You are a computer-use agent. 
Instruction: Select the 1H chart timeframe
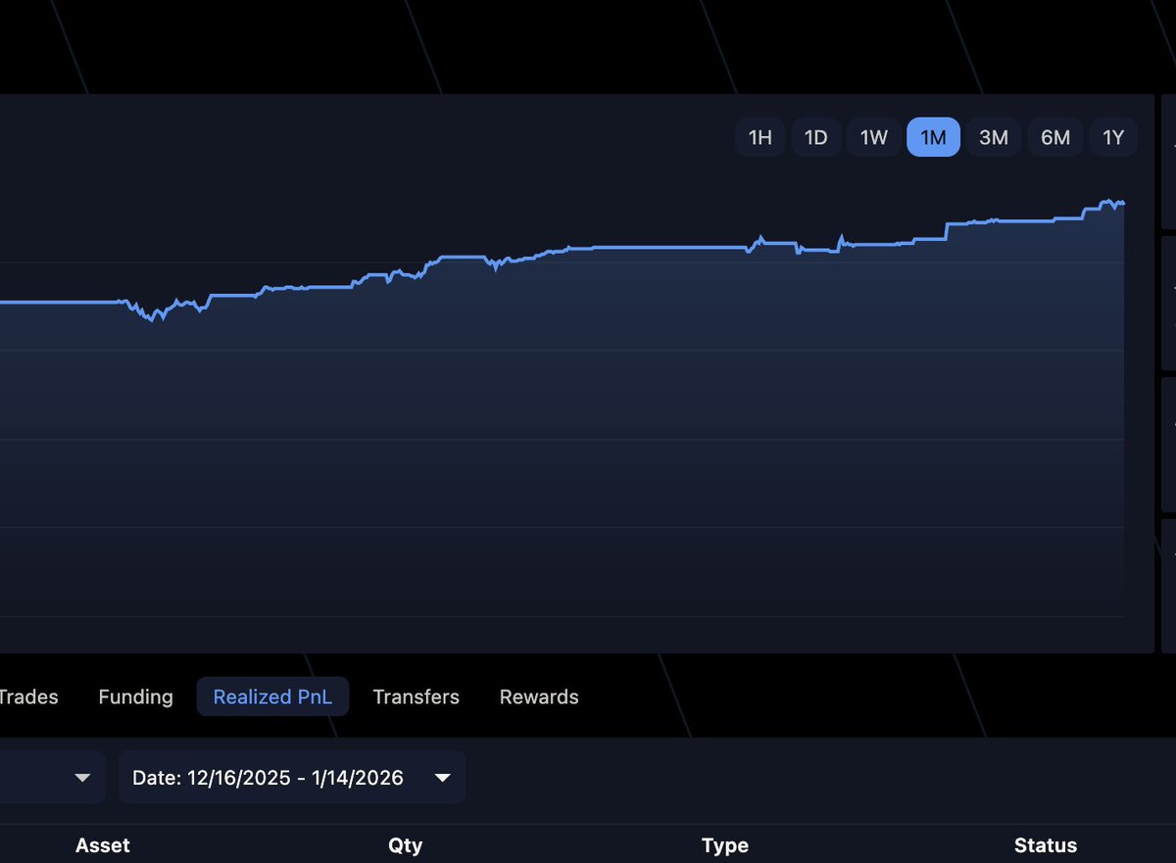click(x=759, y=137)
